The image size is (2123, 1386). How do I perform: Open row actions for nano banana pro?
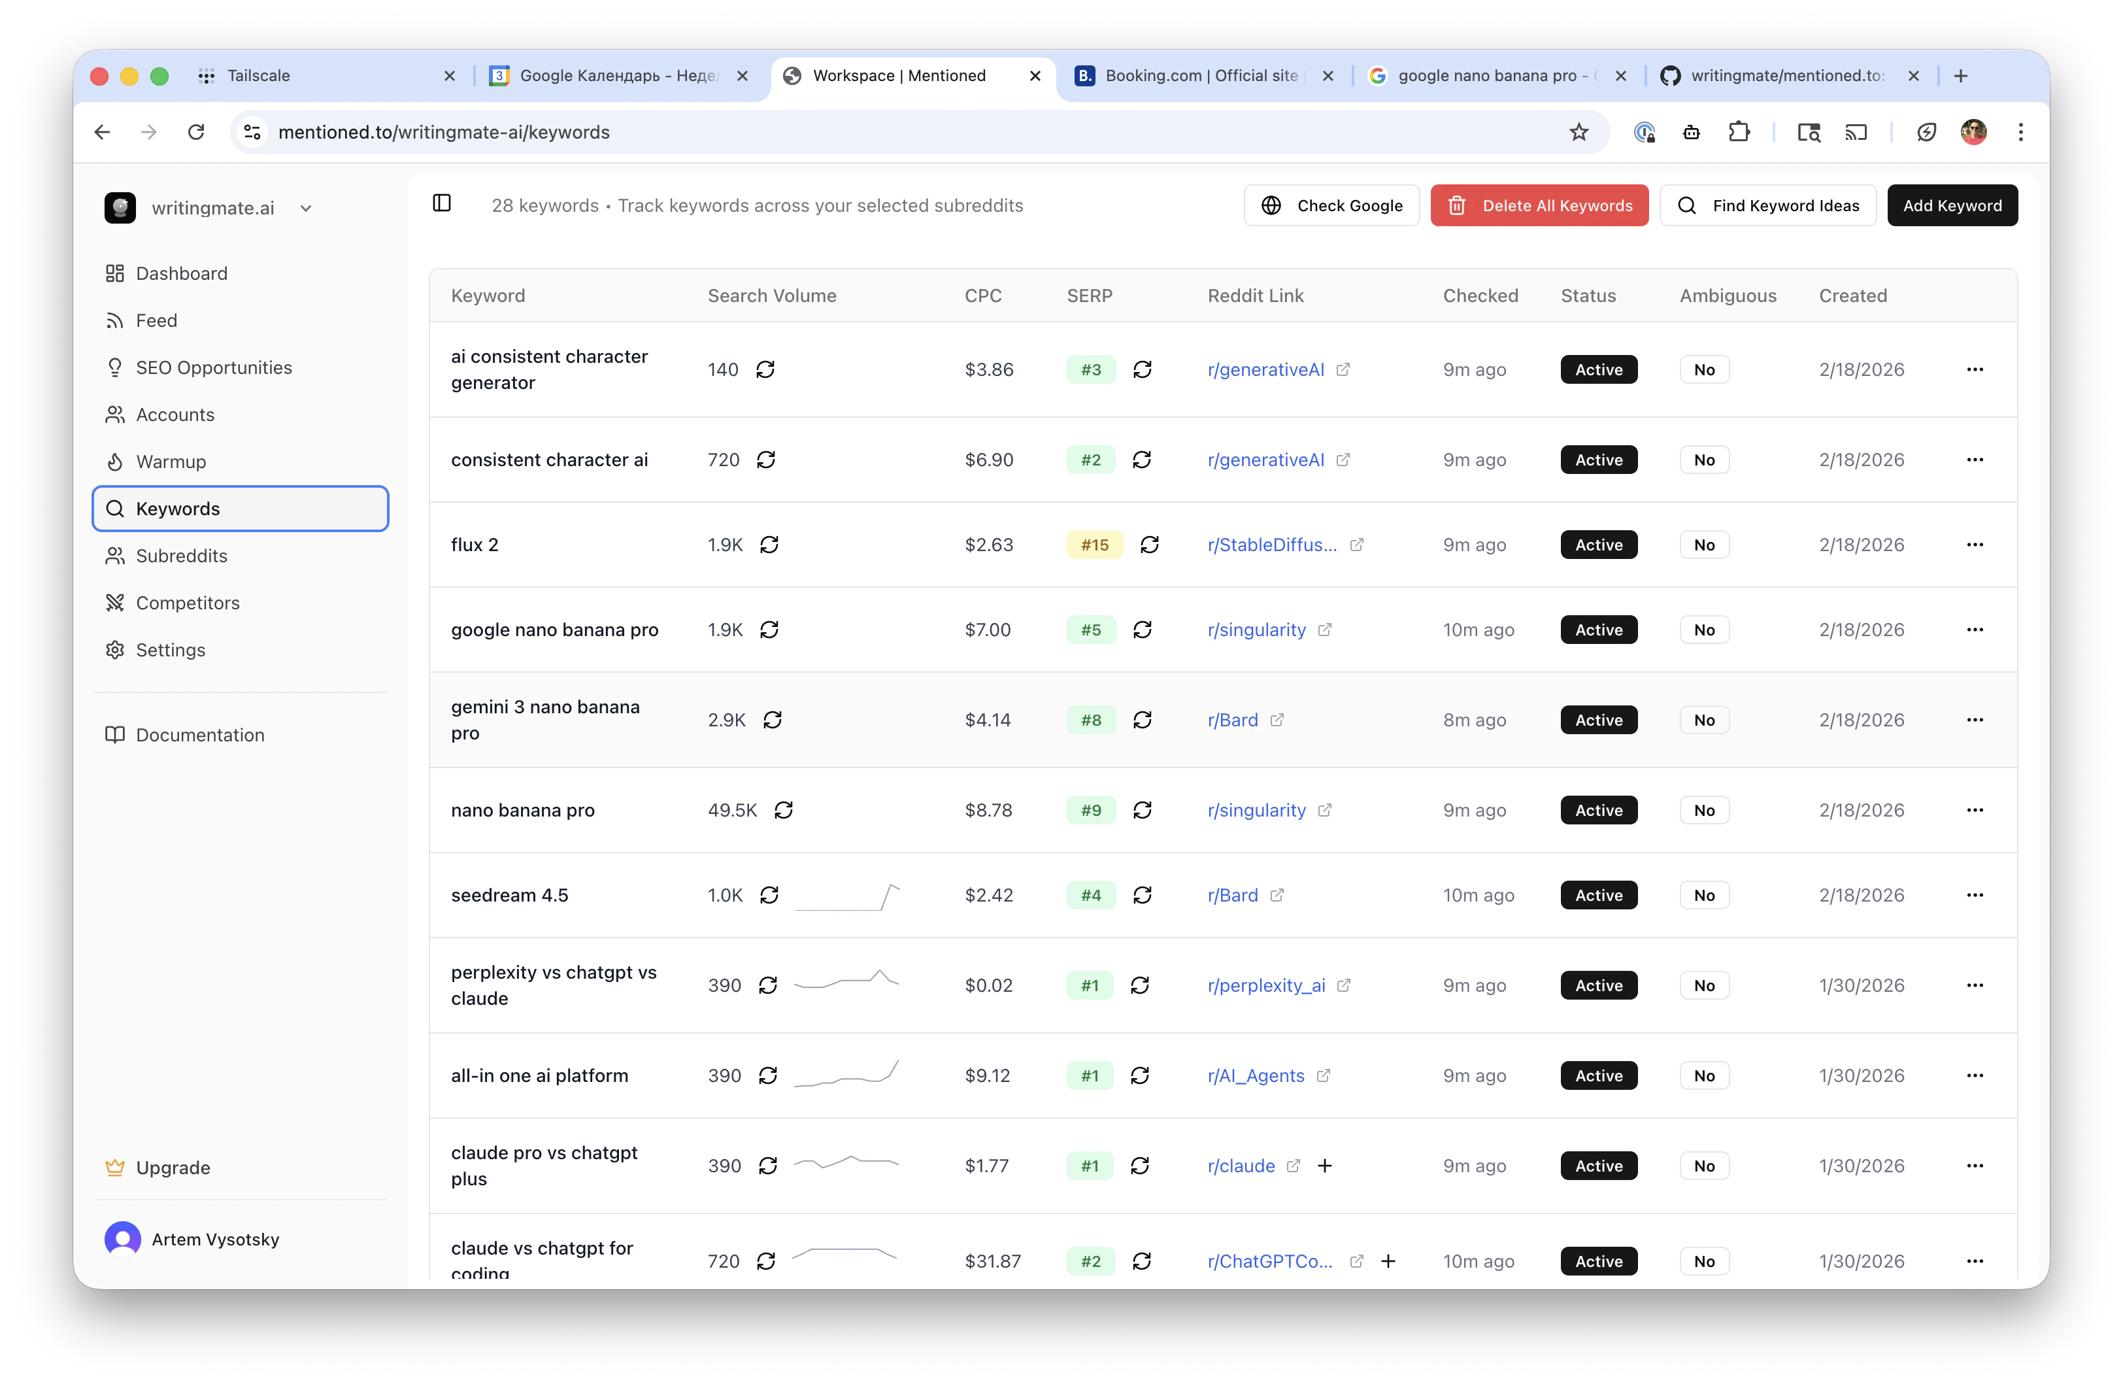pos(1975,811)
